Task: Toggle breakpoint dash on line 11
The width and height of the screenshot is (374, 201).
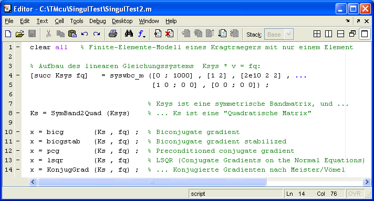Action: pyautogui.click(x=18, y=141)
